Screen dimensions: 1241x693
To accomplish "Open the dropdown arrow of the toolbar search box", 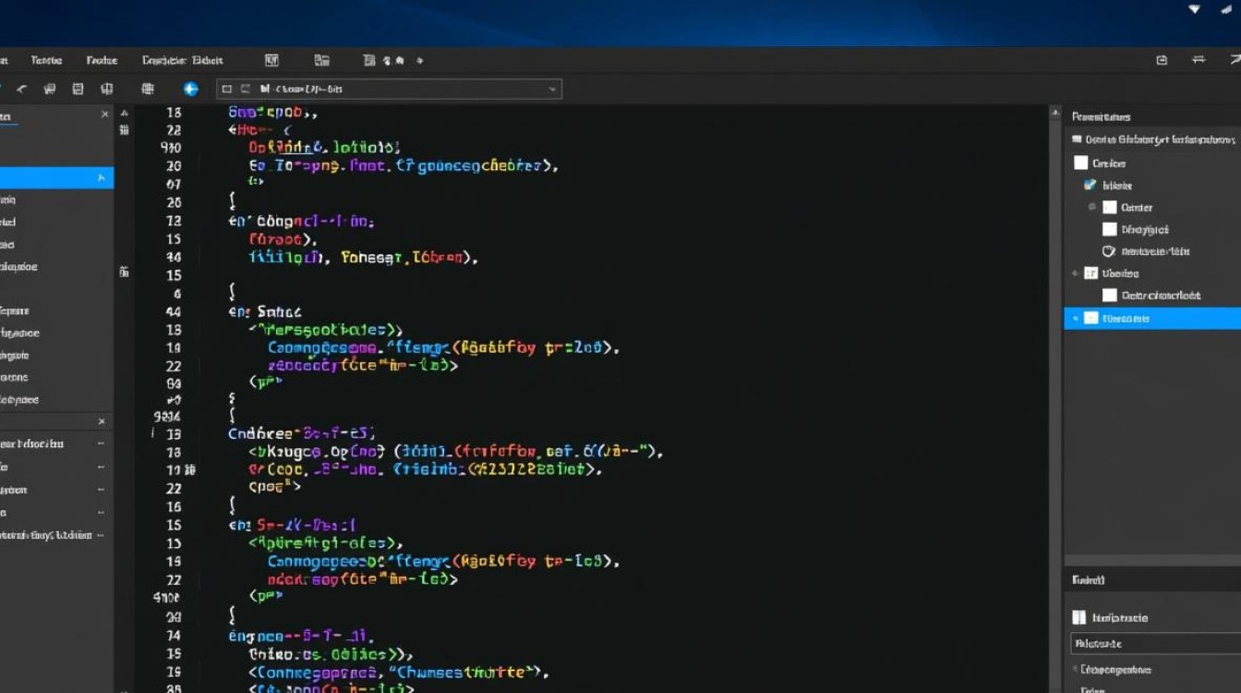I will click(551, 89).
